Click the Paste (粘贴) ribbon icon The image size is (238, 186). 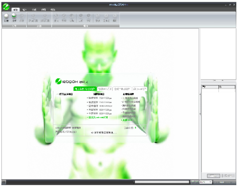[x=71, y=18]
